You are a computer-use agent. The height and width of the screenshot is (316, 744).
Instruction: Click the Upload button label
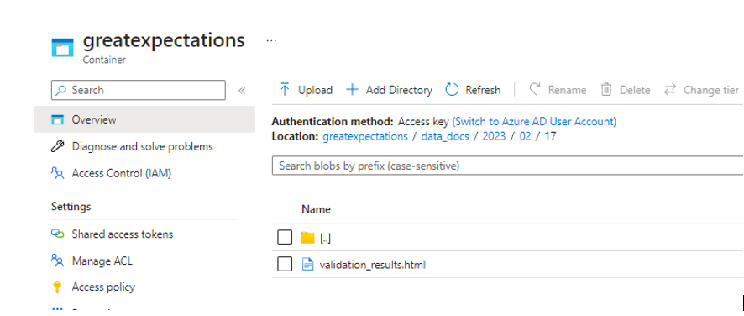coord(315,90)
